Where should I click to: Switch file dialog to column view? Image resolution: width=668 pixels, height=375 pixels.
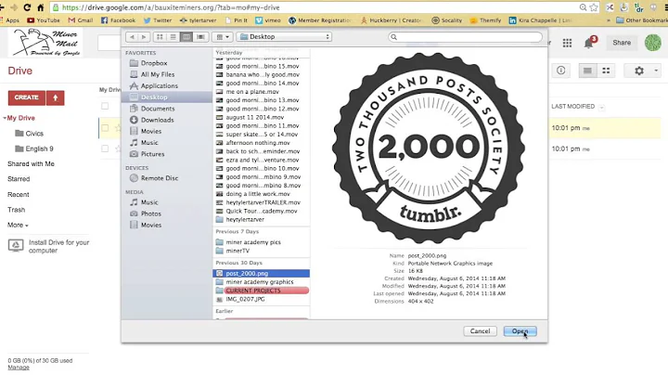[186, 37]
